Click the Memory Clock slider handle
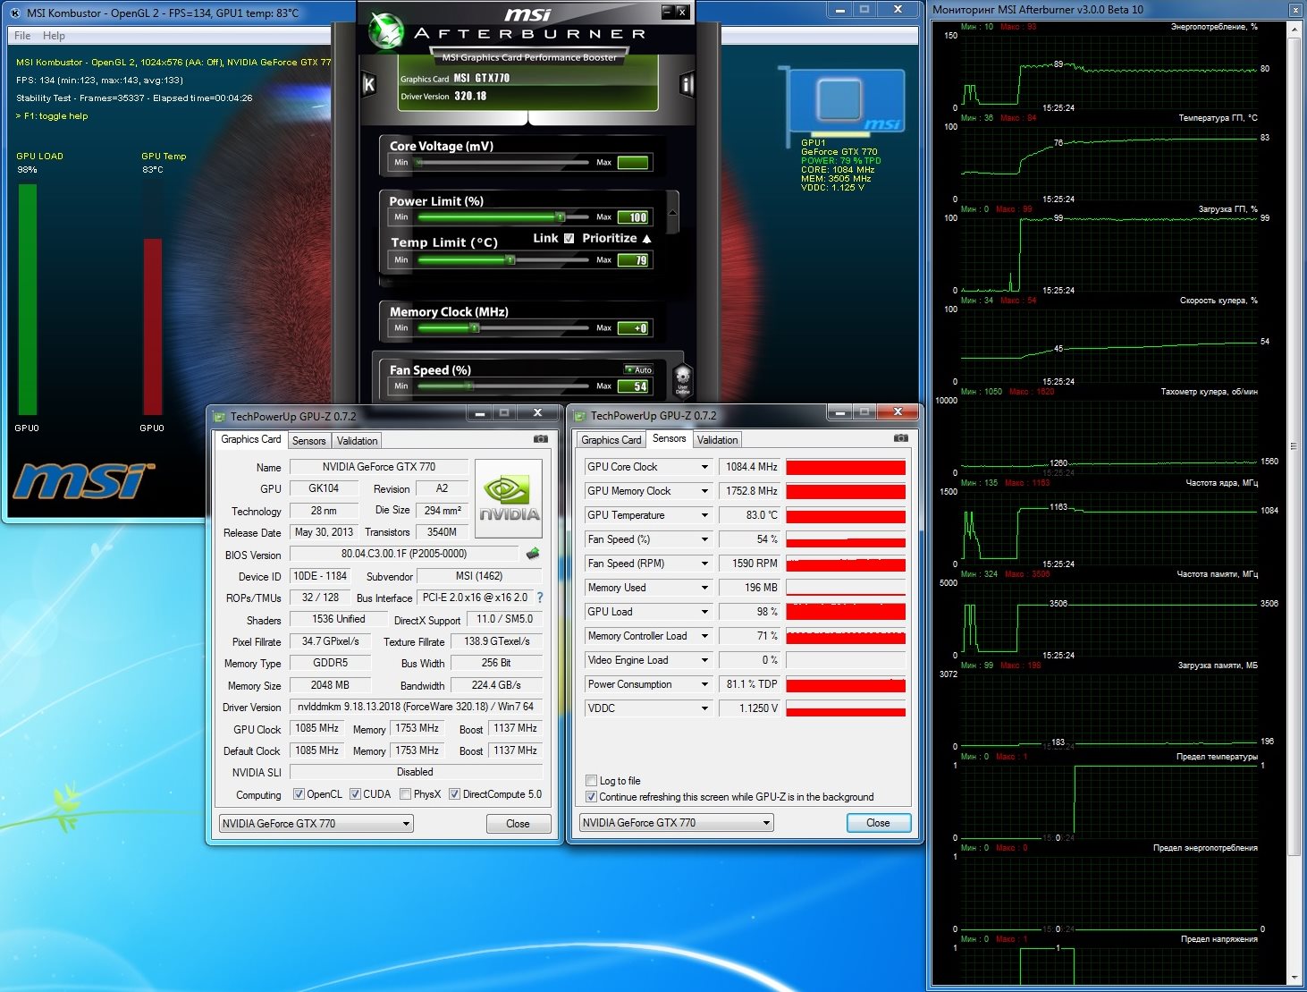The height and width of the screenshot is (992, 1307). [x=475, y=328]
